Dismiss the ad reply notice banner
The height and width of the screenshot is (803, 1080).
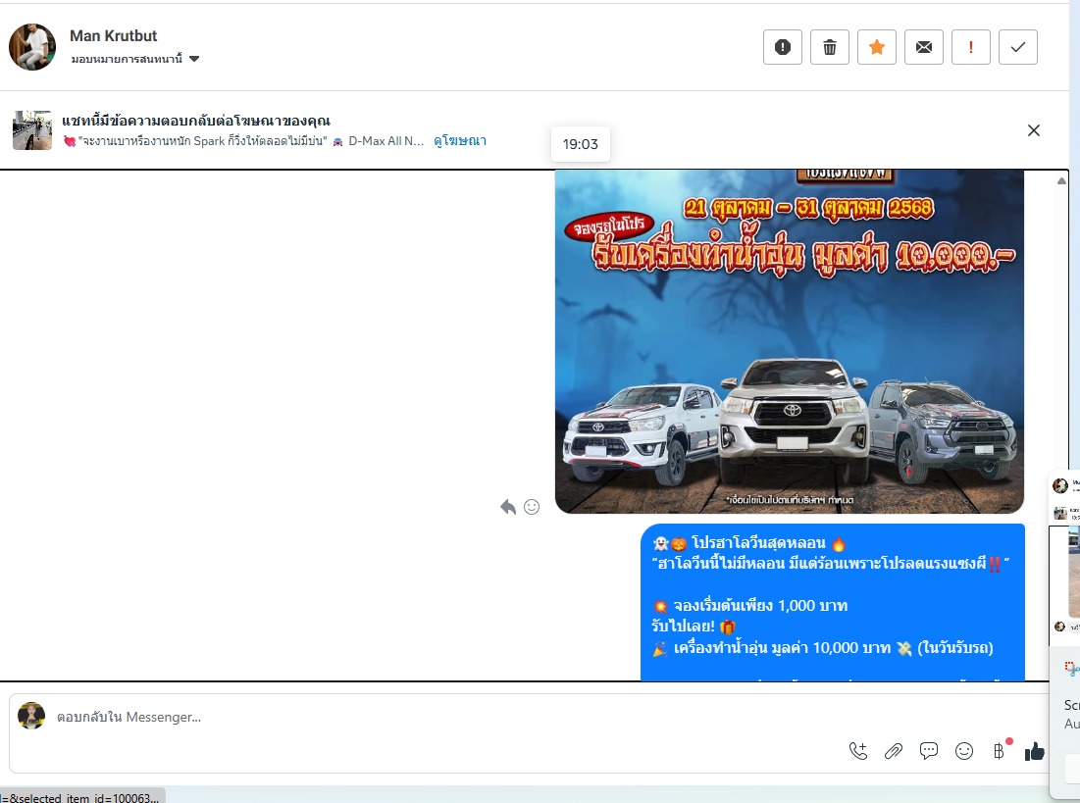click(1033, 130)
